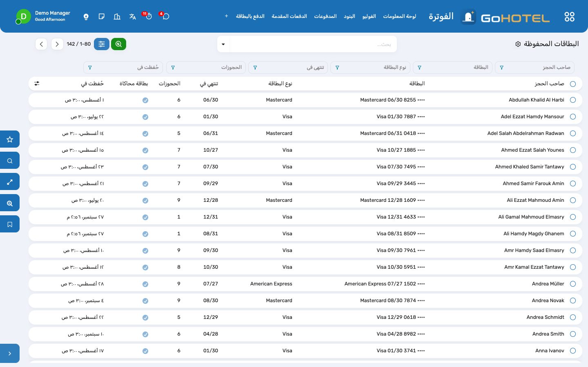Viewport: 588px width, 367px height.
Task: Tick the Anna Ivanov row checkbox
Action: [573, 351]
